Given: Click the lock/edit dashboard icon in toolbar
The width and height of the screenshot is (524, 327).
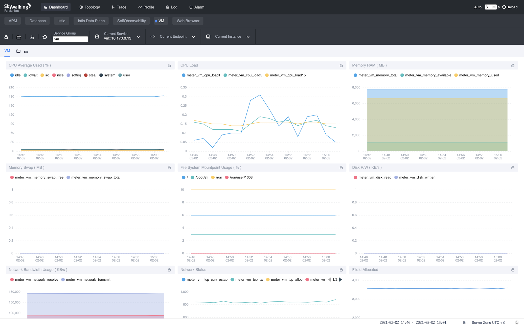Looking at the screenshot, I should [x=6, y=37].
